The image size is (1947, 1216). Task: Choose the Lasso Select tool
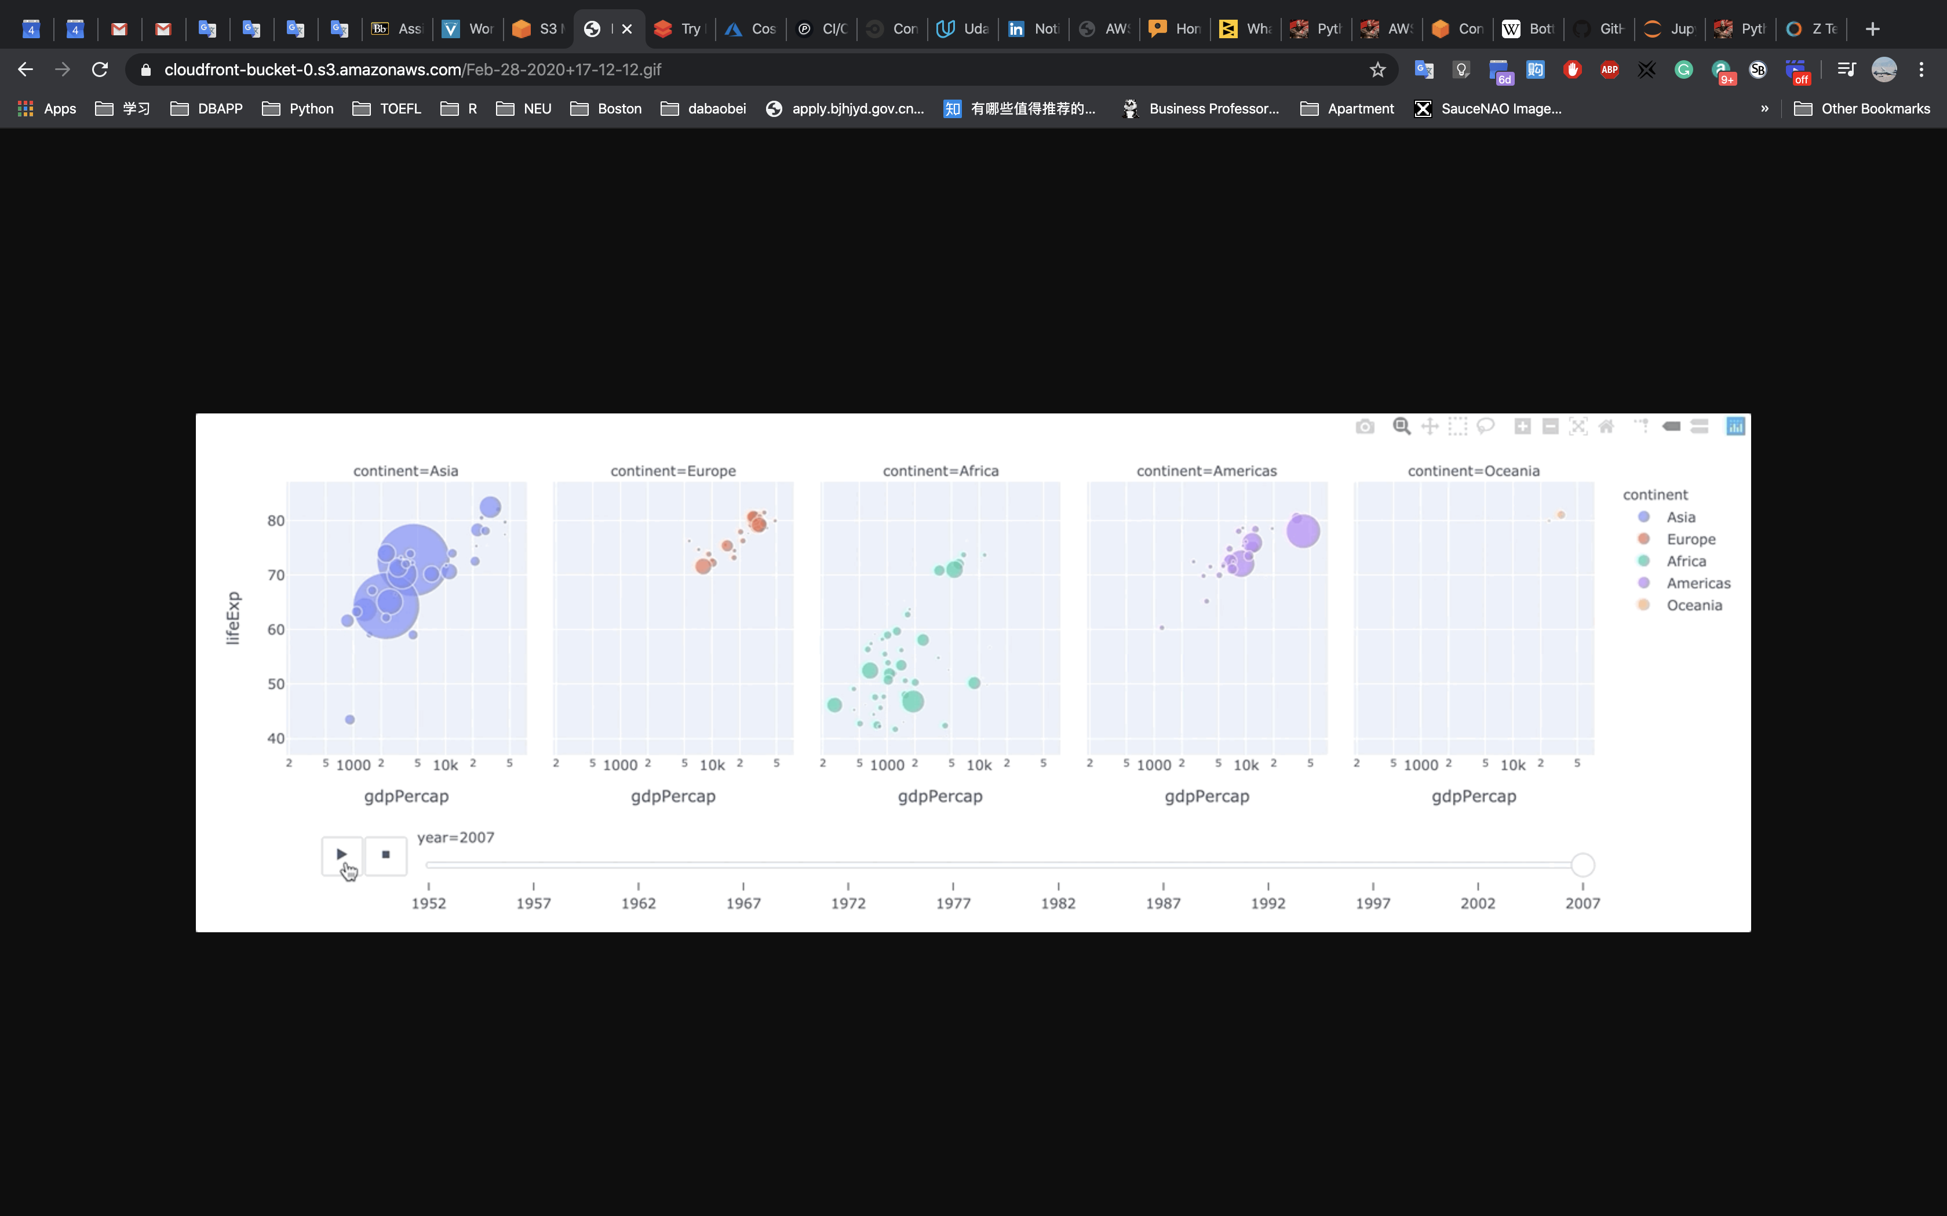[x=1486, y=426]
